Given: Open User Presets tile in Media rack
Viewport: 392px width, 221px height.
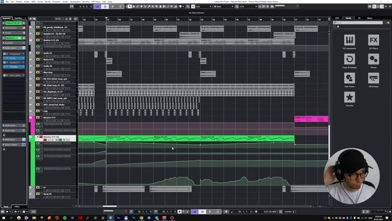Looking at the screenshot, I should point(349,78).
